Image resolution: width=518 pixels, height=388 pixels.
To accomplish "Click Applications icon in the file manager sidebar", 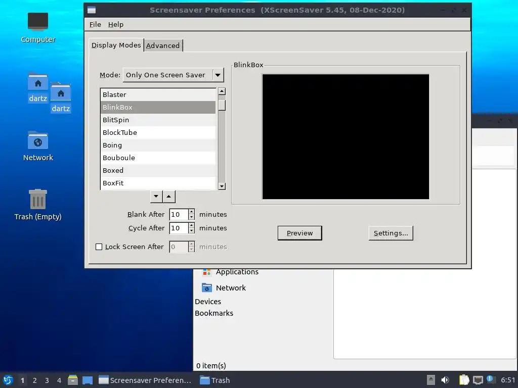I will [207, 272].
